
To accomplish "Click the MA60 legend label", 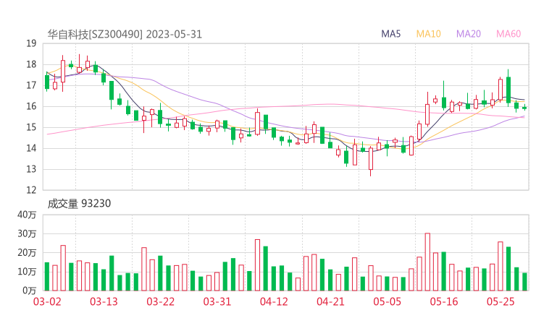I will [508, 34].
